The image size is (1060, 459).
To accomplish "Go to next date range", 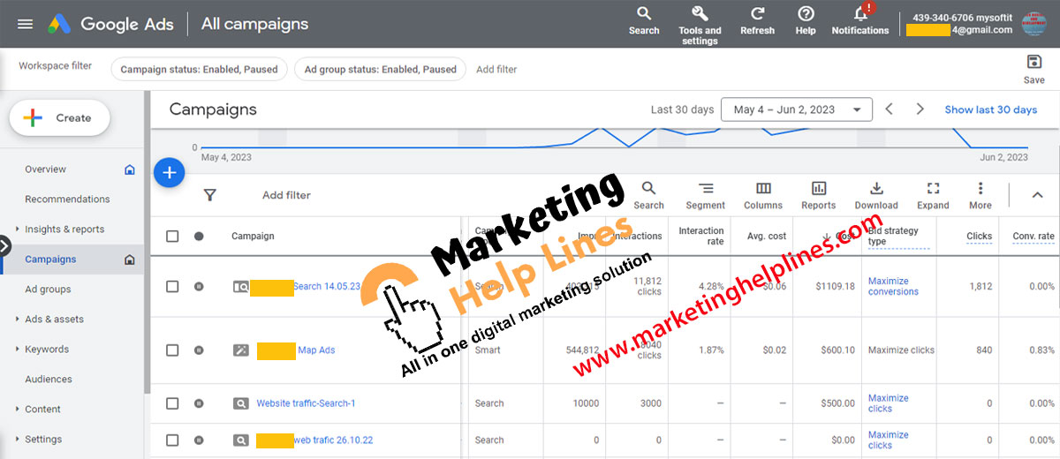I will pos(920,109).
